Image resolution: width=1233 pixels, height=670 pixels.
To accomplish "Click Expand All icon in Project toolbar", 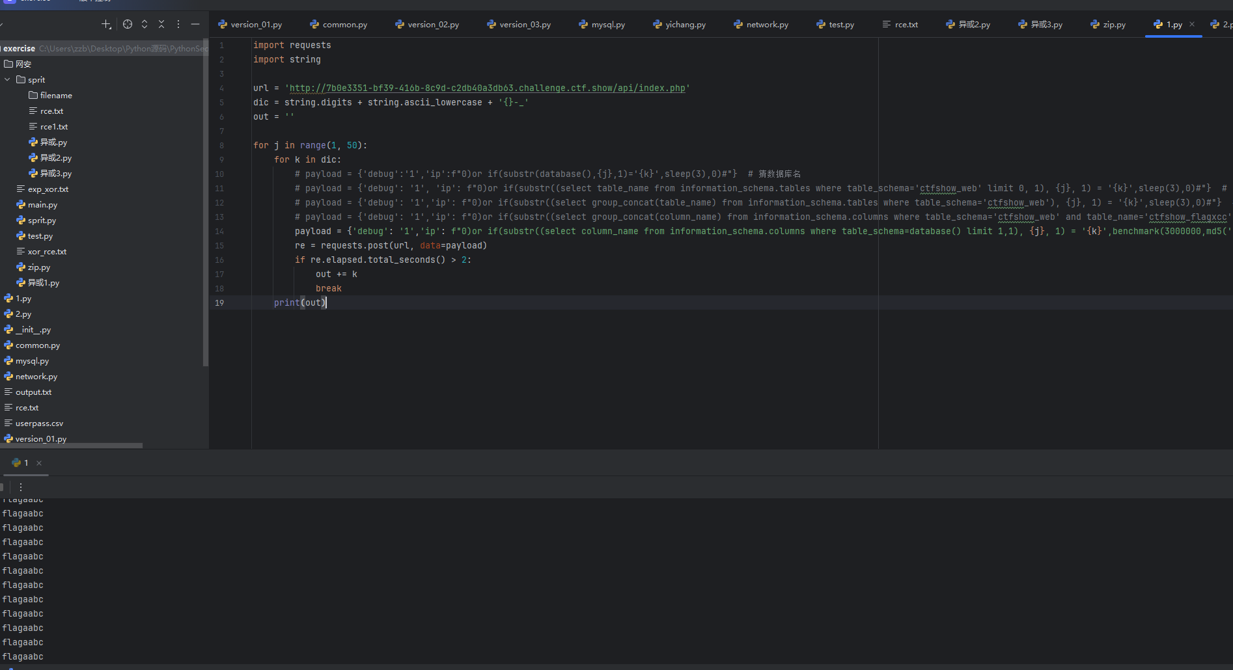I will point(145,24).
